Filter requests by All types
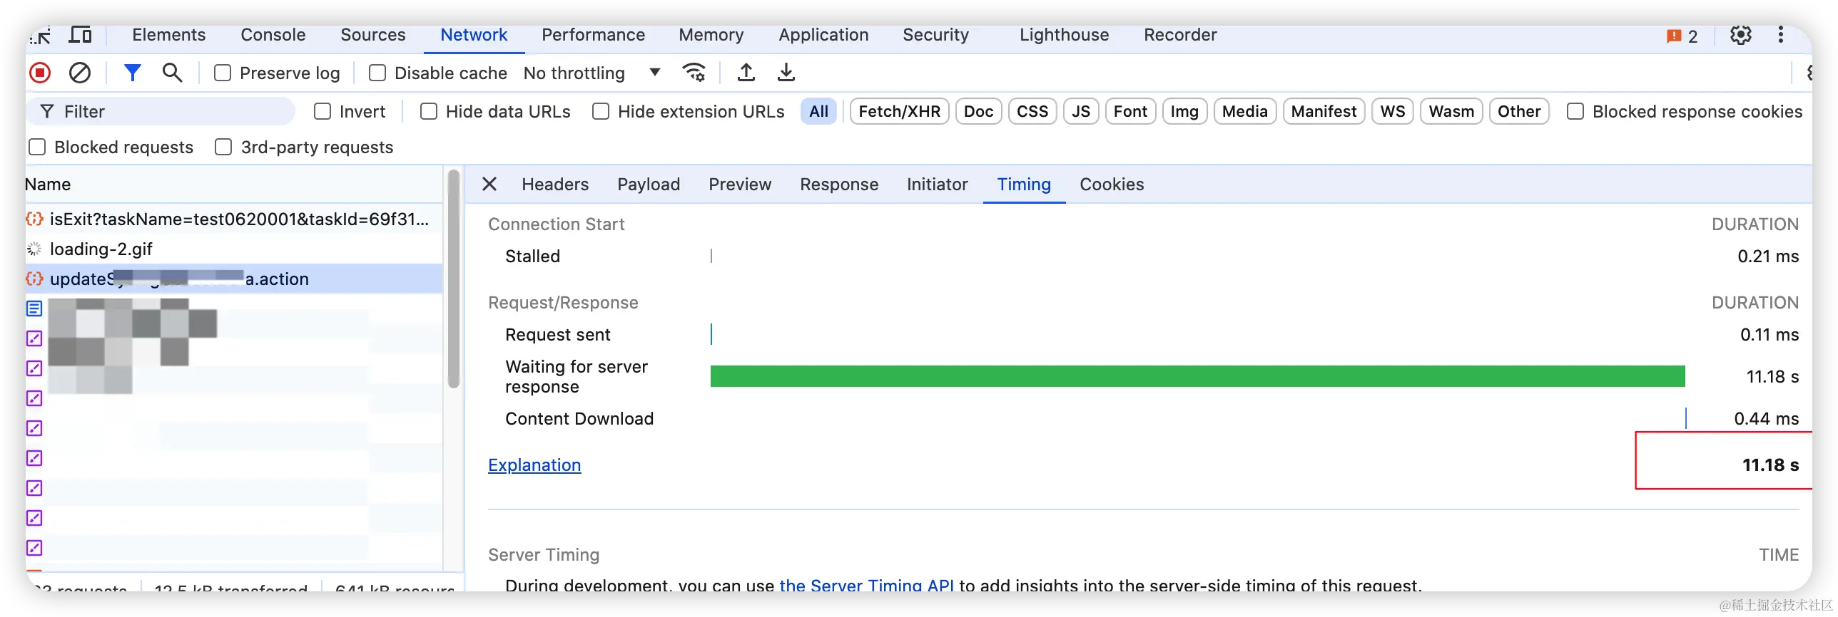This screenshot has width=1838, height=617. pyautogui.click(x=818, y=112)
